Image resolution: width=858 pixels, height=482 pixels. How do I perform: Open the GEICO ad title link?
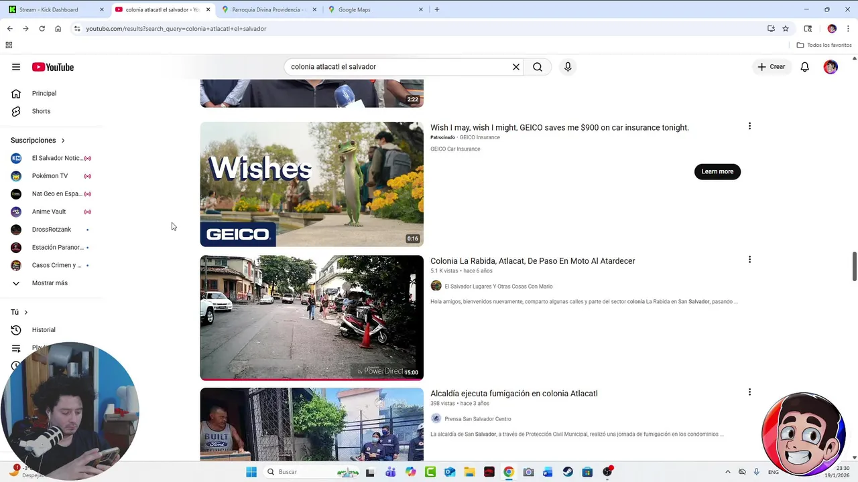coord(560,127)
